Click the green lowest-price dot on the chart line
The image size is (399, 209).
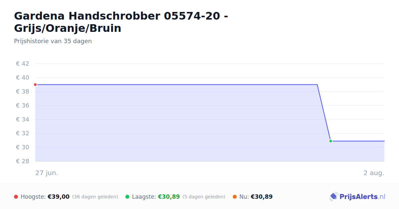coord(331,141)
